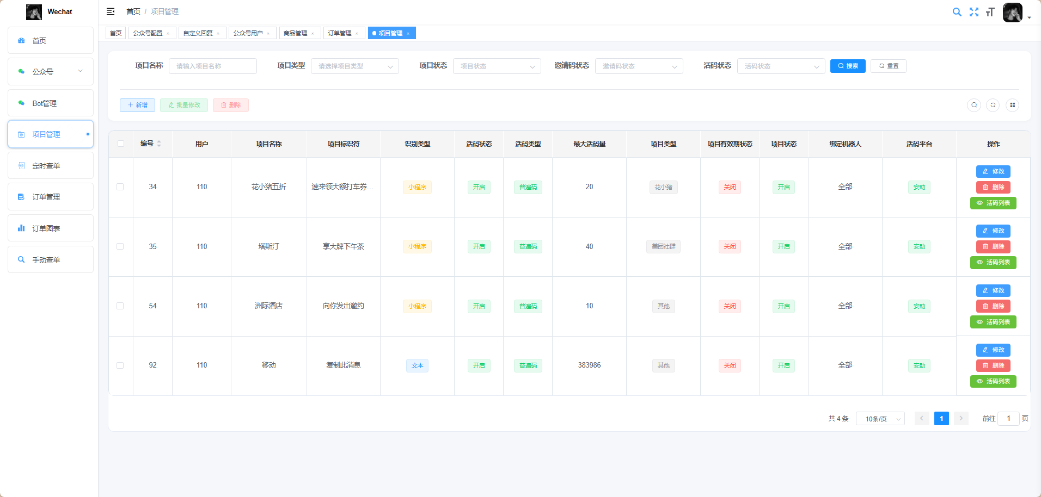Click the refresh table icon
Screen dimensions: 1041x497
coord(993,105)
